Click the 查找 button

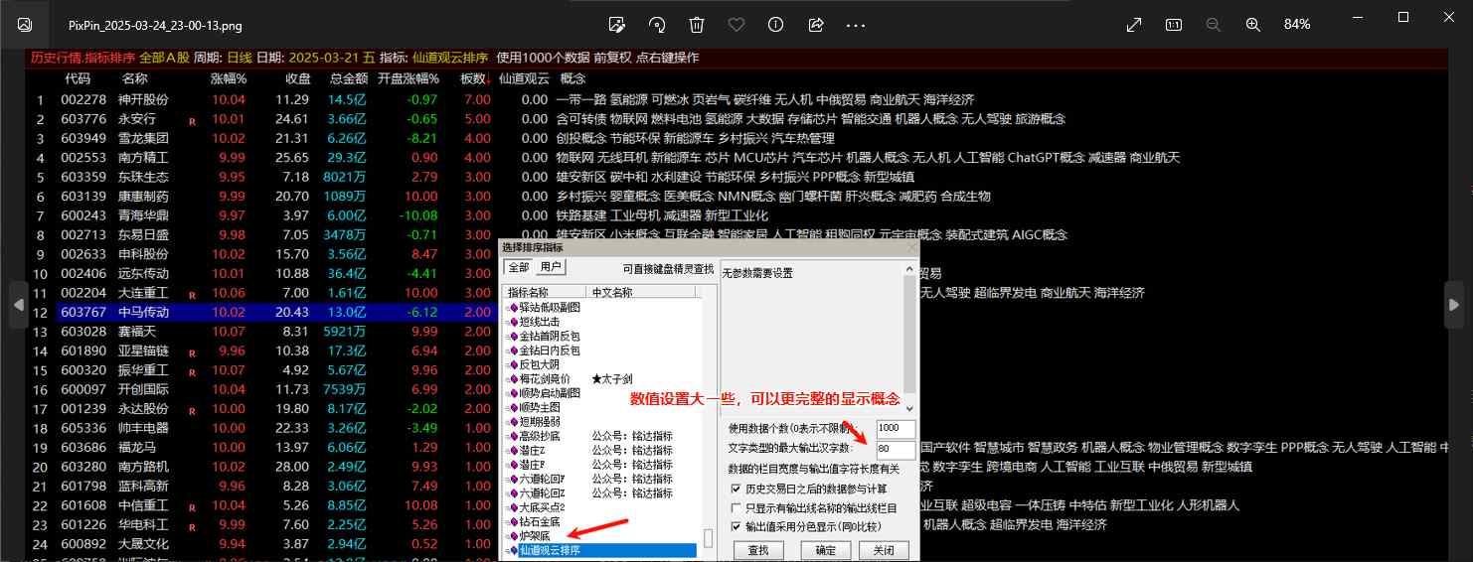(757, 550)
